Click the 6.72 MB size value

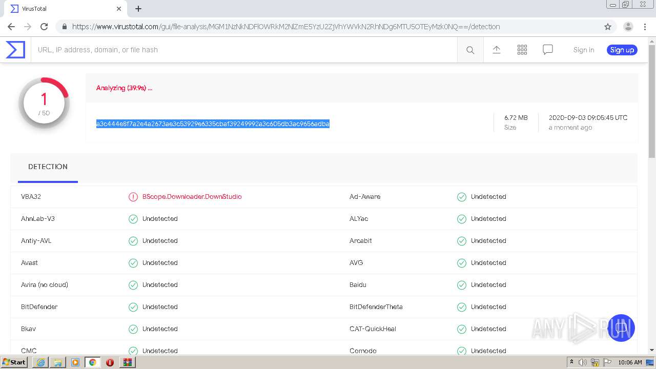pos(516,118)
